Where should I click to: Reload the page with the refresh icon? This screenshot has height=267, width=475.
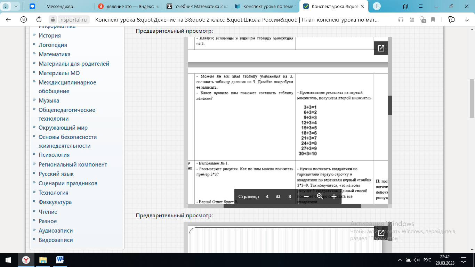[39, 19]
